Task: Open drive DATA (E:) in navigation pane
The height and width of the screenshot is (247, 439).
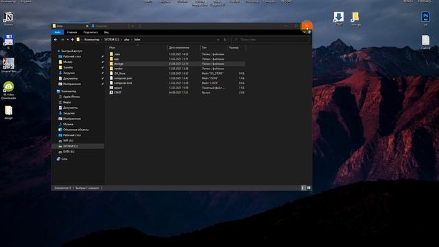Action: point(67,152)
